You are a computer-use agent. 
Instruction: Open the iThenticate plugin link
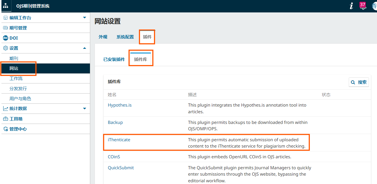click(x=119, y=140)
